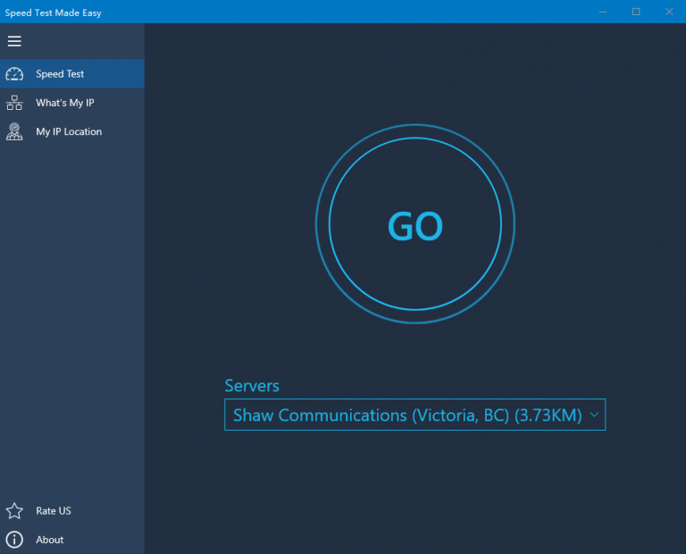Screen dimensions: 686x554
Task: Click the info circle icon beside About
Action: pos(14,540)
